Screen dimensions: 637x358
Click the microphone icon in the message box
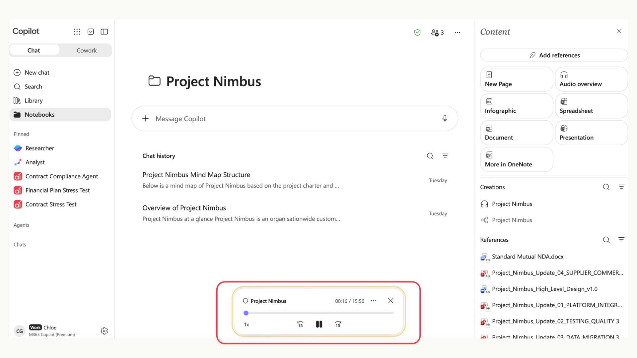tap(445, 118)
